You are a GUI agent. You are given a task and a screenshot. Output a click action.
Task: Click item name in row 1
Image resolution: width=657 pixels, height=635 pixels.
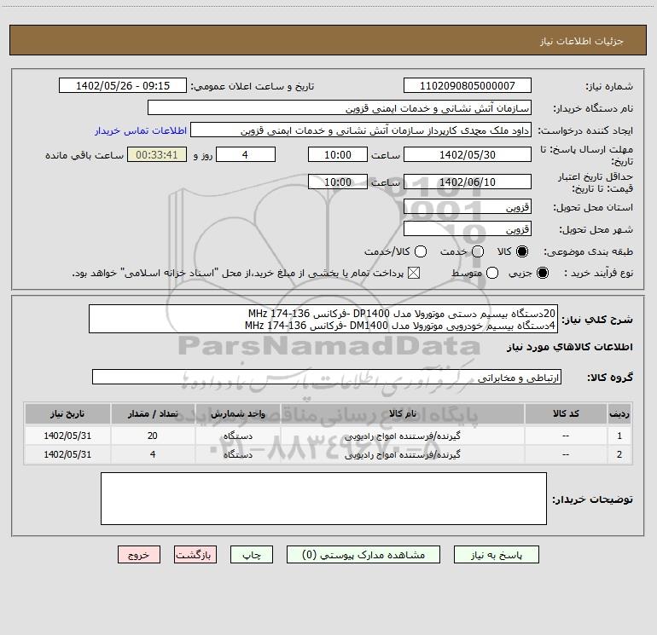[402, 436]
